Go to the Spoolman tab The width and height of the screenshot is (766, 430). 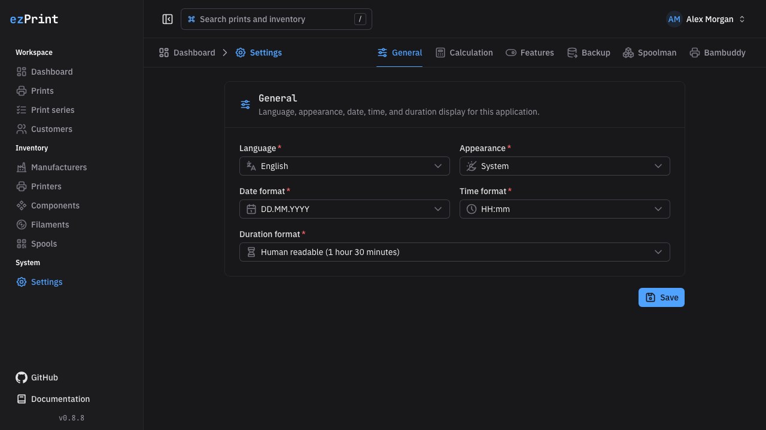click(x=649, y=53)
